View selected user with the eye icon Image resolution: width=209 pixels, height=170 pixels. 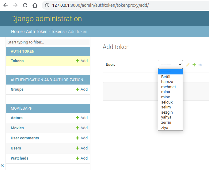[x=200, y=65]
